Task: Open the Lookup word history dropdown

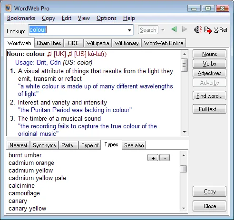Action: pos(129,30)
